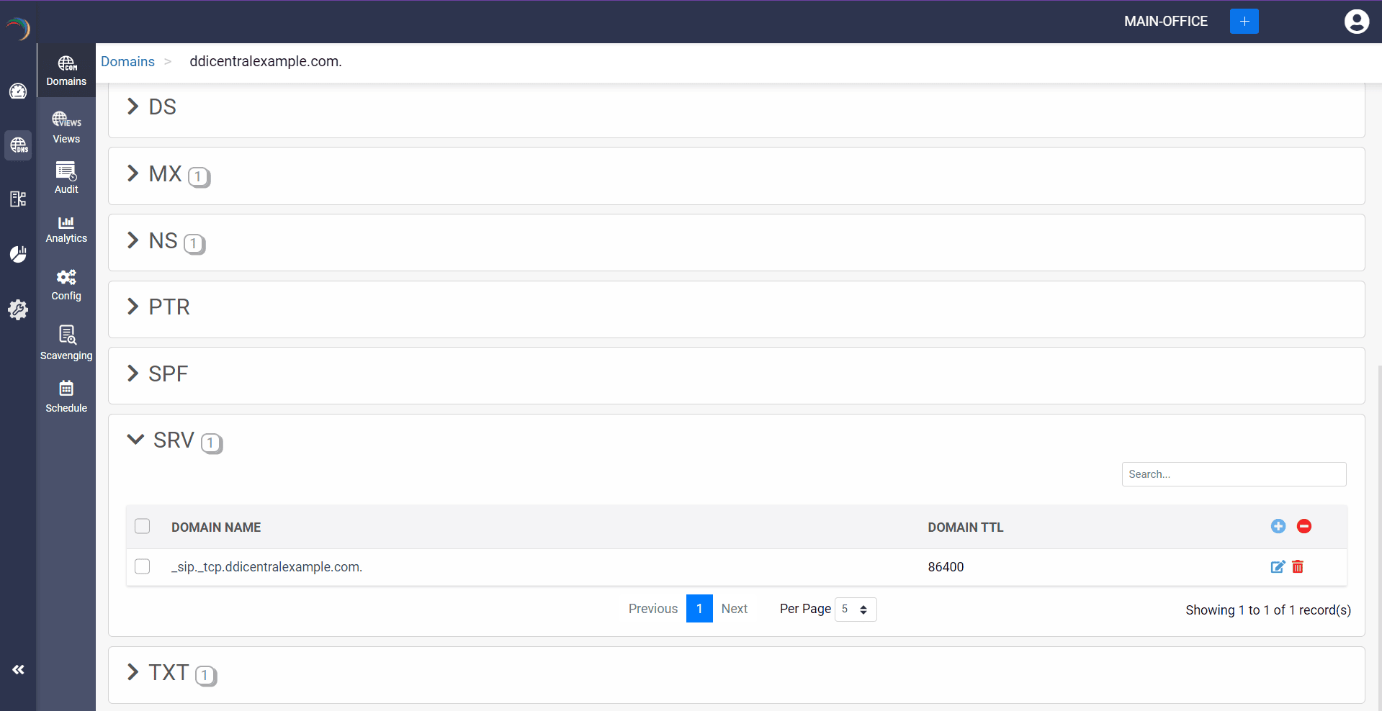Collapse the sidebar with double-chevron icon
1382x711 pixels.
pyautogui.click(x=18, y=670)
